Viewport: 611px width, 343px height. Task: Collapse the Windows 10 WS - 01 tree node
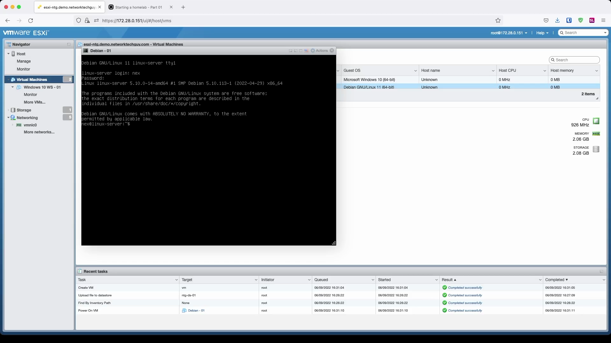[13, 87]
